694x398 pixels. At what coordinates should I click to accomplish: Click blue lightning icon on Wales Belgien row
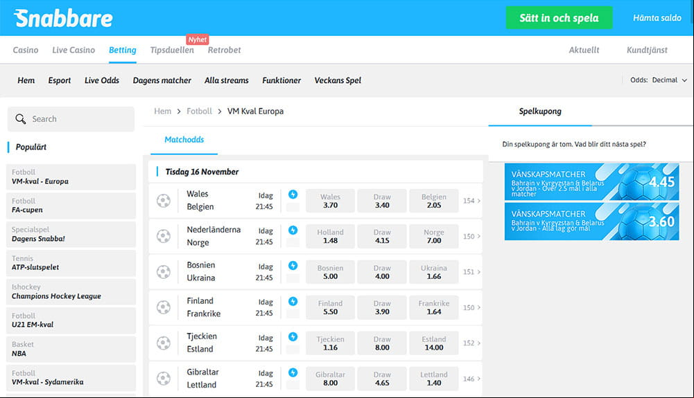coord(293,195)
